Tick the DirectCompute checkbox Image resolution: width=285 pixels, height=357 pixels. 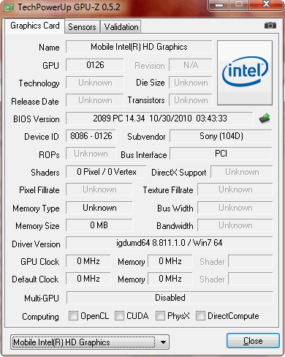click(x=200, y=316)
